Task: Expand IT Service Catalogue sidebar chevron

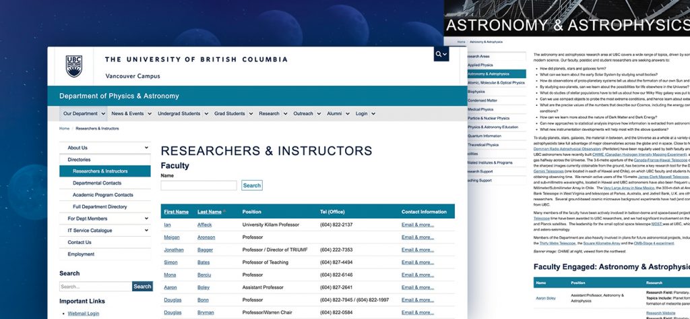Action: pos(146,231)
